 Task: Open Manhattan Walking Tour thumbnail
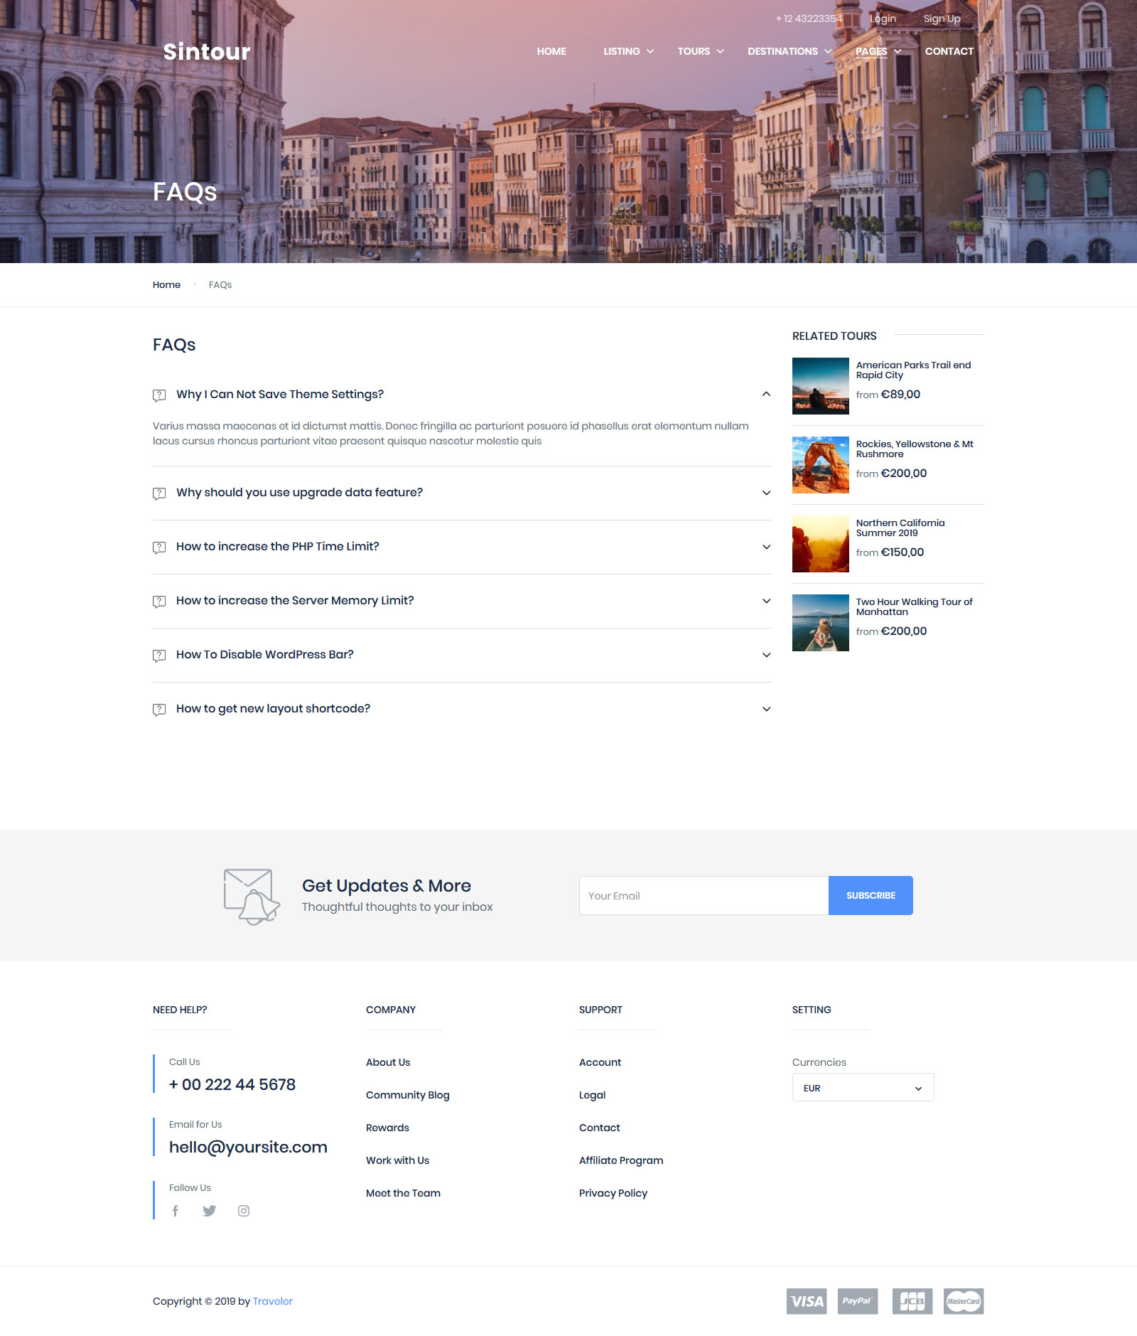[821, 623]
